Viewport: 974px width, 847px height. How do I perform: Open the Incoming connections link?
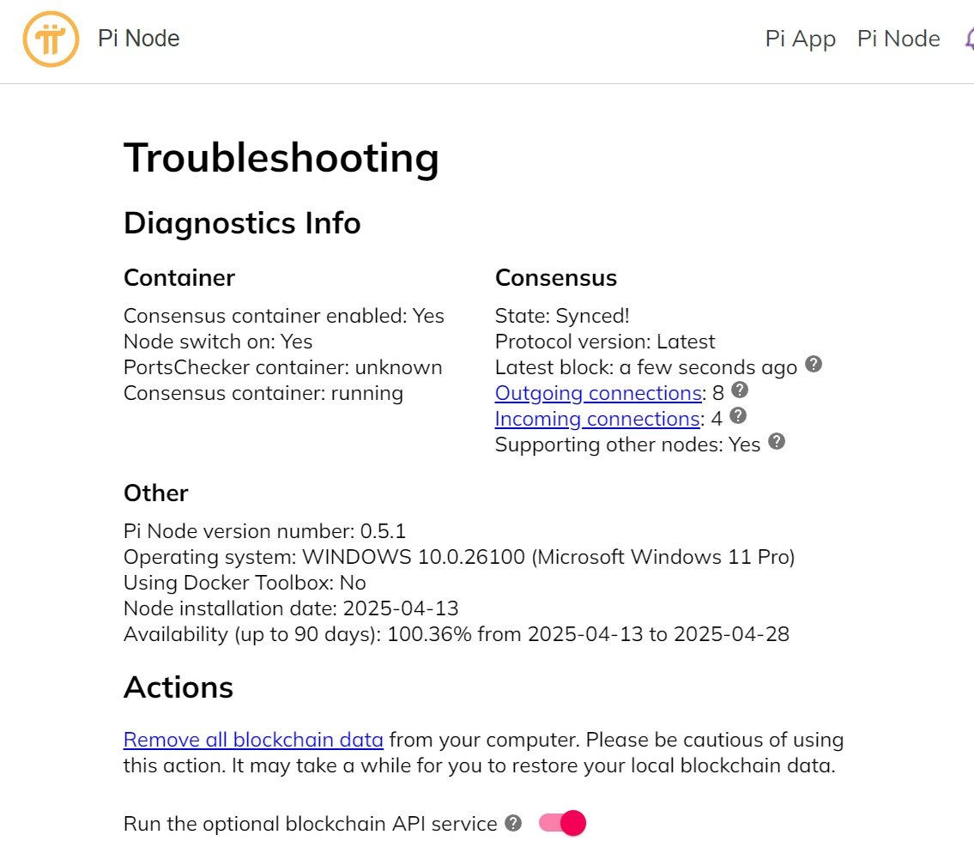tap(597, 419)
